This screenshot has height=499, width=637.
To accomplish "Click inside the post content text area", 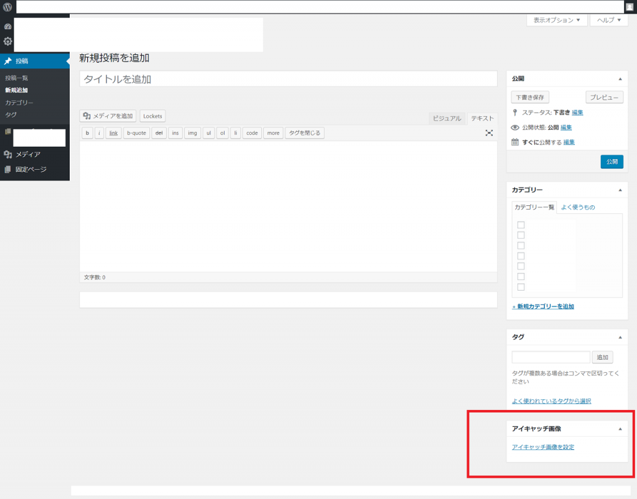I will tap(289, 207).
